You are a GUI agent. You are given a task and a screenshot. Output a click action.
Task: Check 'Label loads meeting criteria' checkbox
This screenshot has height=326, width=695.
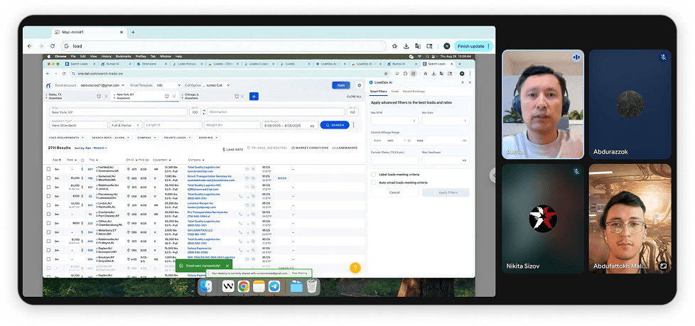point(374,175)
